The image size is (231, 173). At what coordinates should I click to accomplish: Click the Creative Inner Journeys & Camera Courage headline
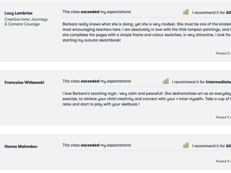pos(26,22)
